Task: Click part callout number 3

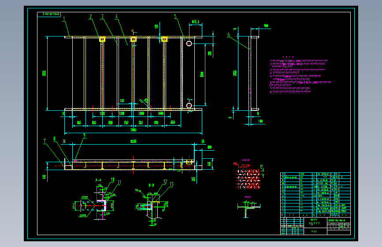Action: coord(102,16)
